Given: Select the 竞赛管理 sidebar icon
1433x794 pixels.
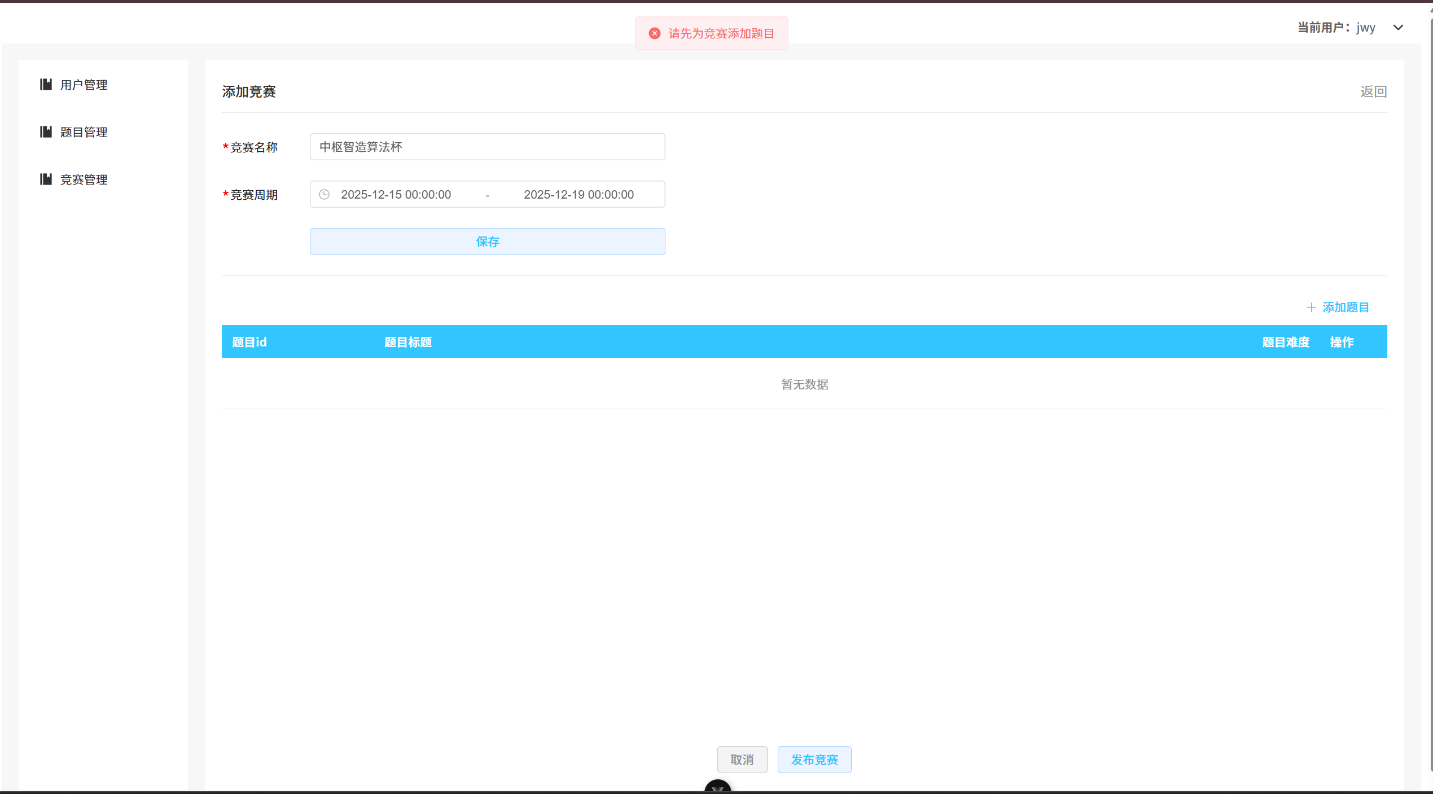Looking at the screenshot, I should [46, 179].
